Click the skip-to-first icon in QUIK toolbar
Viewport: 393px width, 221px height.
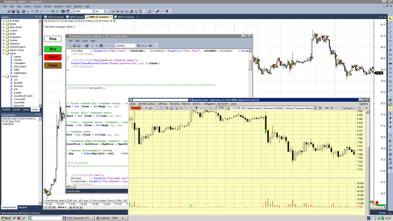327,108
